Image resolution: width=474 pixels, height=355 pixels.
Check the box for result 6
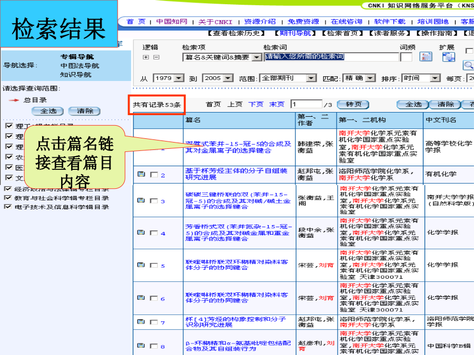coord(154,299)
